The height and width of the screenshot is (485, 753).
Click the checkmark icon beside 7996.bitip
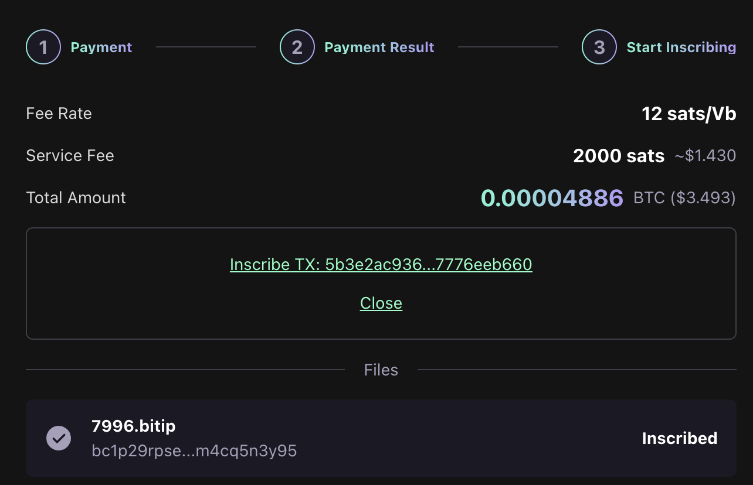59,438
